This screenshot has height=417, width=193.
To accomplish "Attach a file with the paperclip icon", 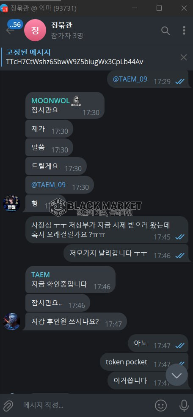I will click(8, 405).
